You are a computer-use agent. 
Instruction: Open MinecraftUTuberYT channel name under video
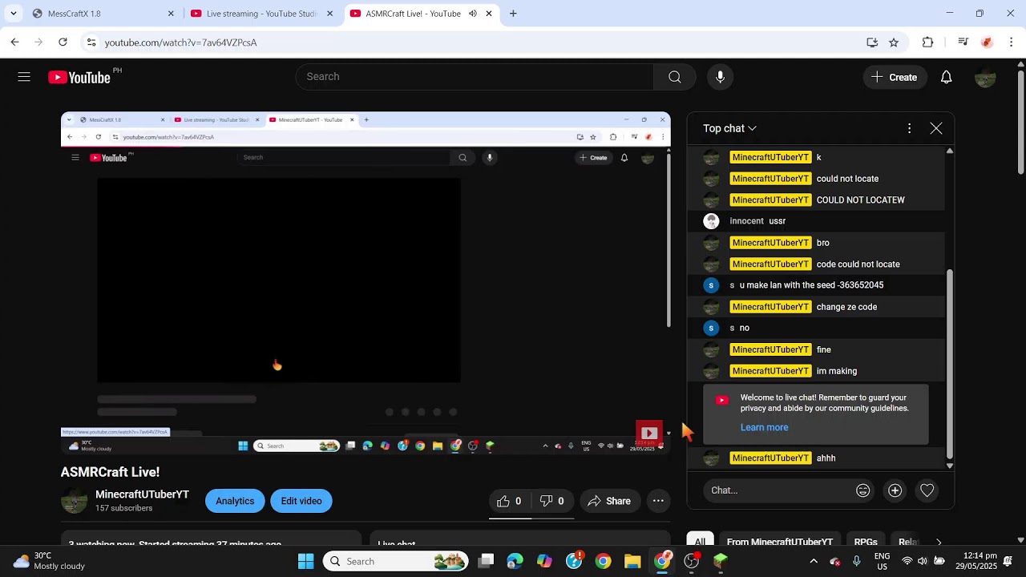(142, 494)
